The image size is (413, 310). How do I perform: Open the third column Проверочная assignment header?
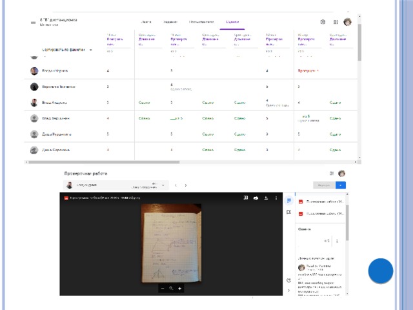(x=179, y=41)
